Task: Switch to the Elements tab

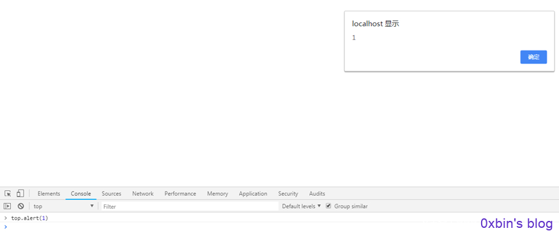Action: 49,193
